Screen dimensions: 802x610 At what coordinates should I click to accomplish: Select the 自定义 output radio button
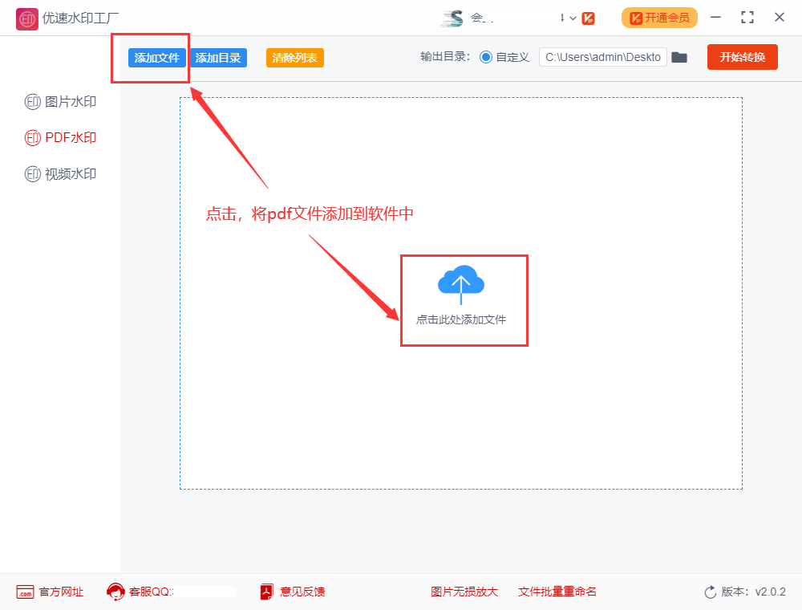487,57
